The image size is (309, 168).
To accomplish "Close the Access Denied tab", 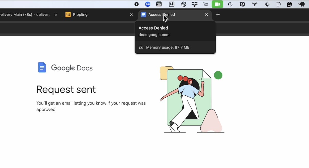I will [207, 15].
